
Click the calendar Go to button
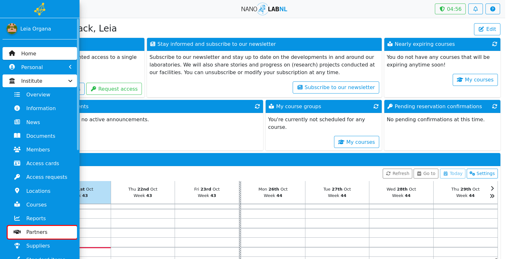pyautogui.click(x=426, y=174)
